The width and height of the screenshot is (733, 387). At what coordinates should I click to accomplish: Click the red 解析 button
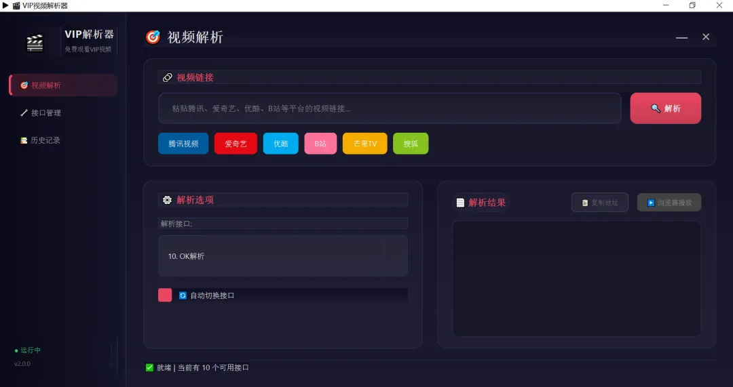click(x=665, y=108)
